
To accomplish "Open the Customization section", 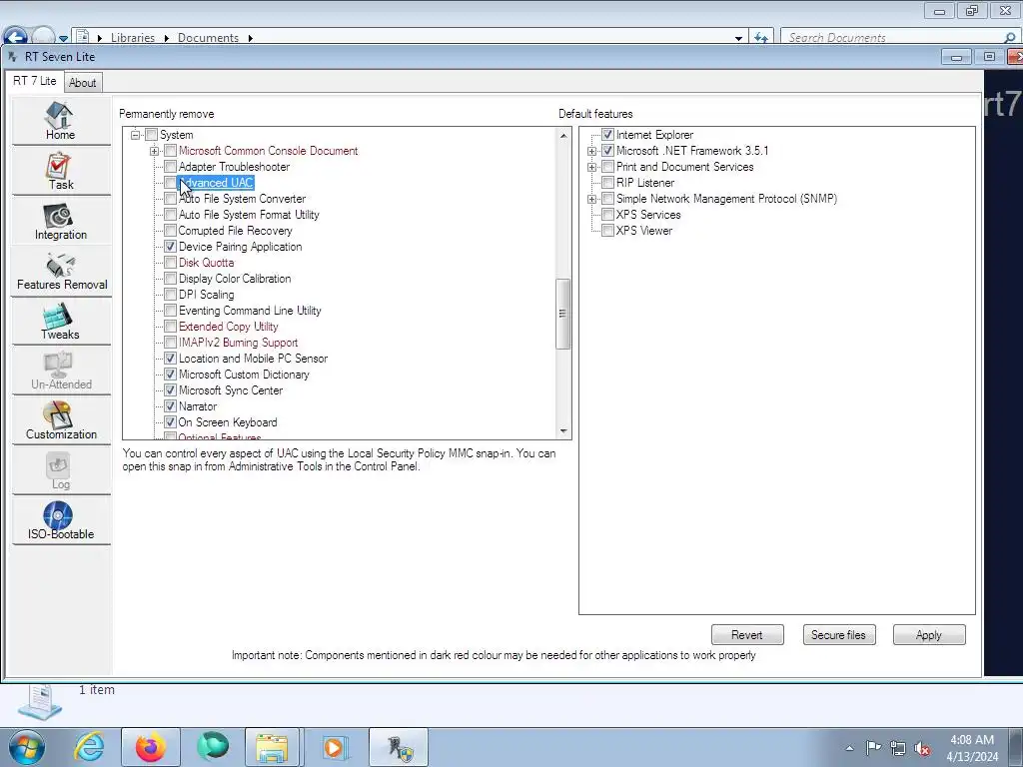I will tap(61, 421).
